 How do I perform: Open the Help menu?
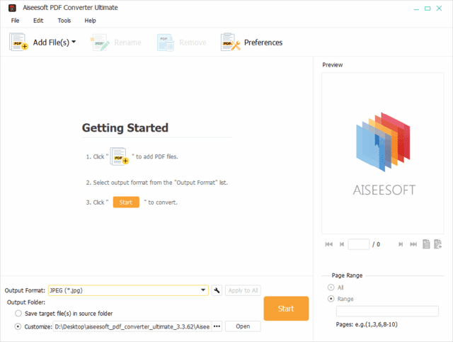point(90,21)
